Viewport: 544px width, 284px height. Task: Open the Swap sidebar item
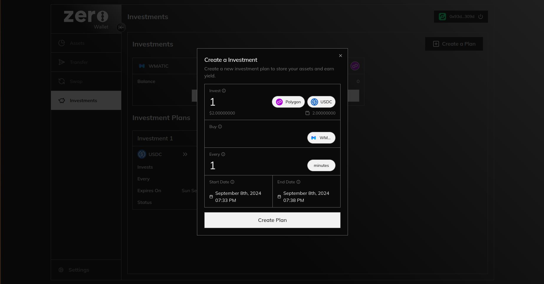click(86, 81)
